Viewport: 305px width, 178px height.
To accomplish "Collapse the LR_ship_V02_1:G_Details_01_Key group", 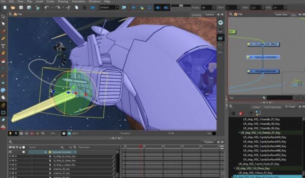I will (239, 133).
